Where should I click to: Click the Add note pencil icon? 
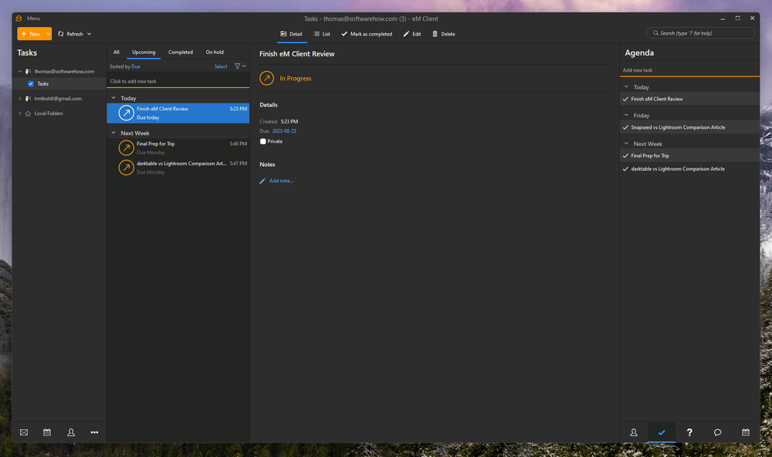[263, 181]
